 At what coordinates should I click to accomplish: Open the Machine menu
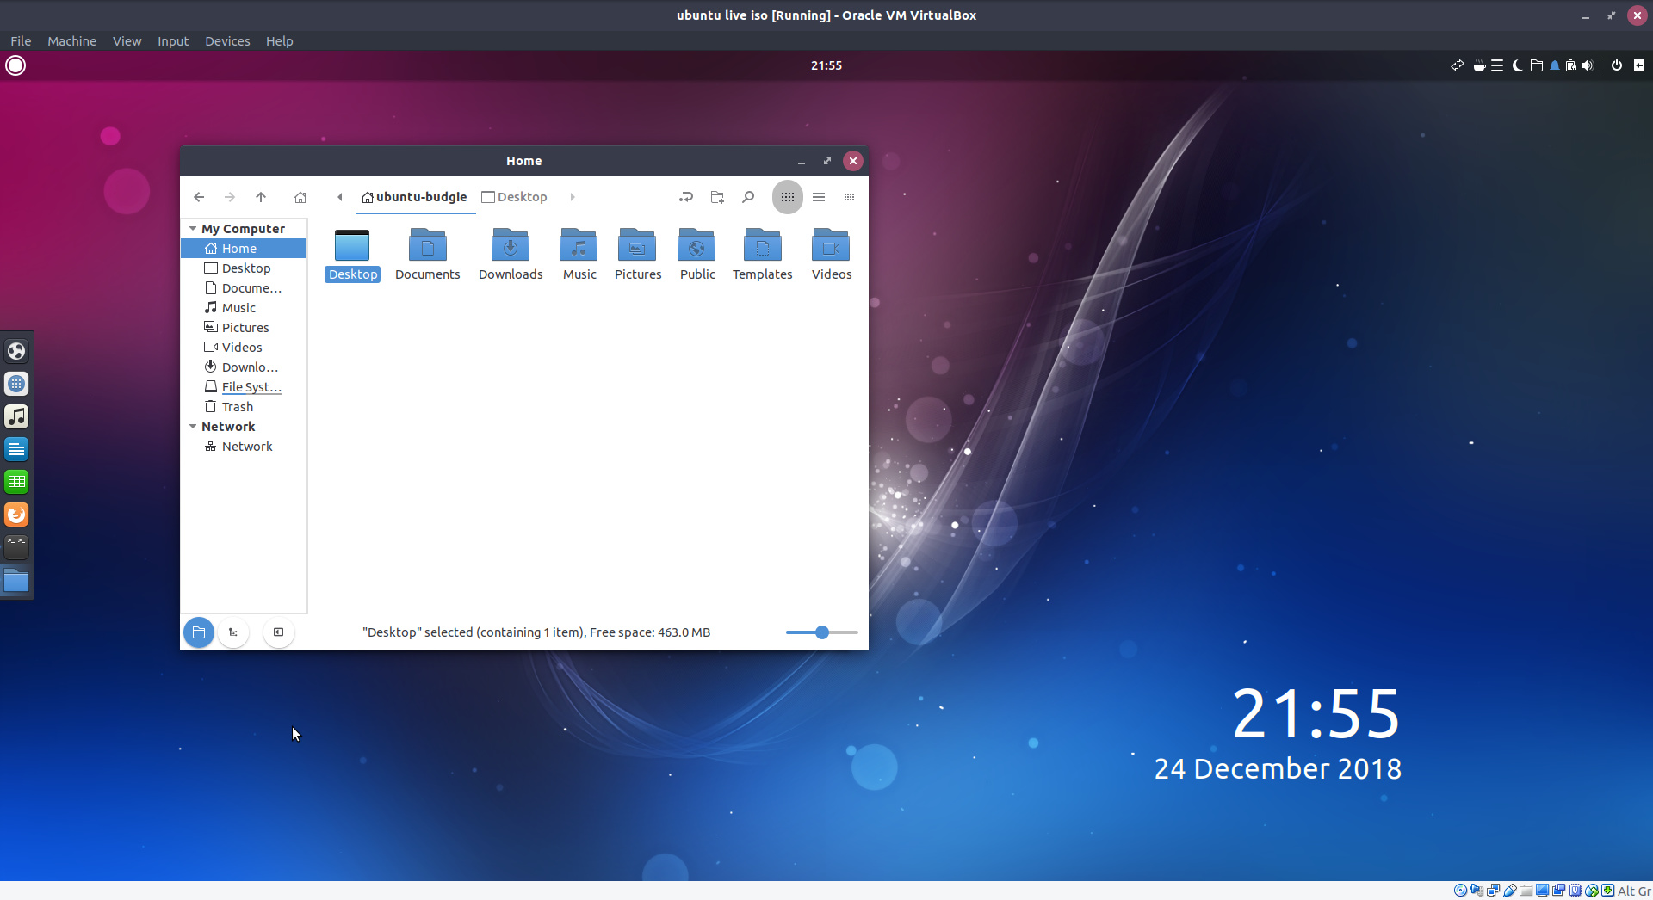[x=71, y=41]
